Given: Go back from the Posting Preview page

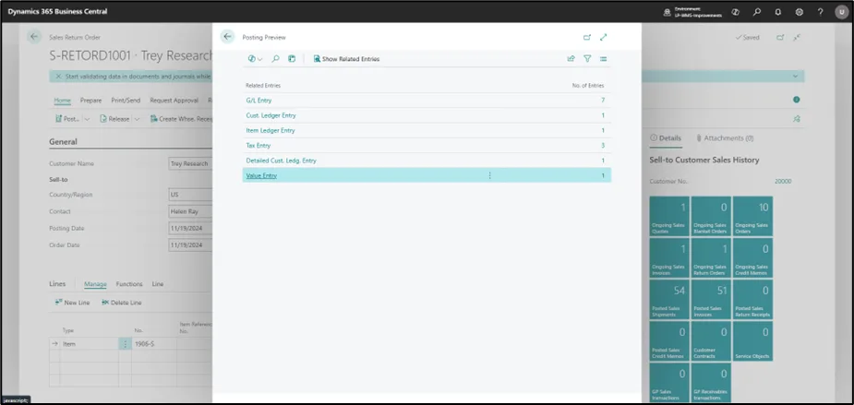Looking at the screenshot, I should coord(228,37).
